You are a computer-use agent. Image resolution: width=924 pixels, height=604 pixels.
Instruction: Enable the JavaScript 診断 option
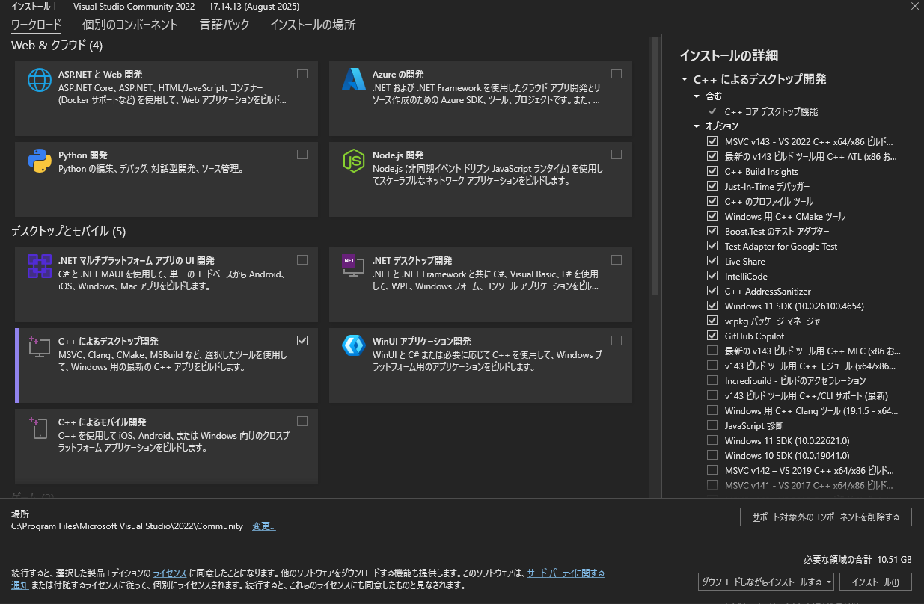point(712,425)
